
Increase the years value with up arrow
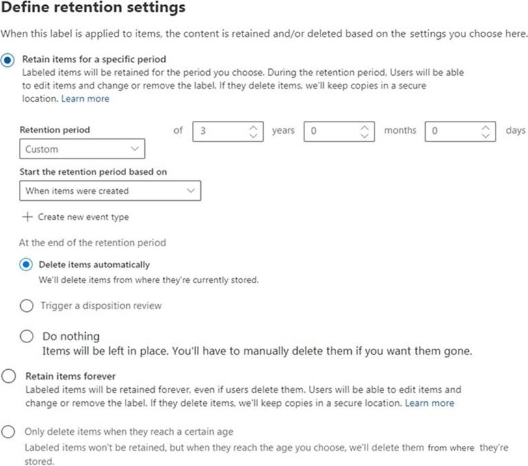253,127
